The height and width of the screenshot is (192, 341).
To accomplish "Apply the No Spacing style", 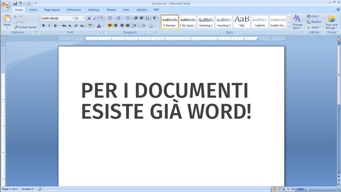I will pyautogui.click(x=188, y=22).
